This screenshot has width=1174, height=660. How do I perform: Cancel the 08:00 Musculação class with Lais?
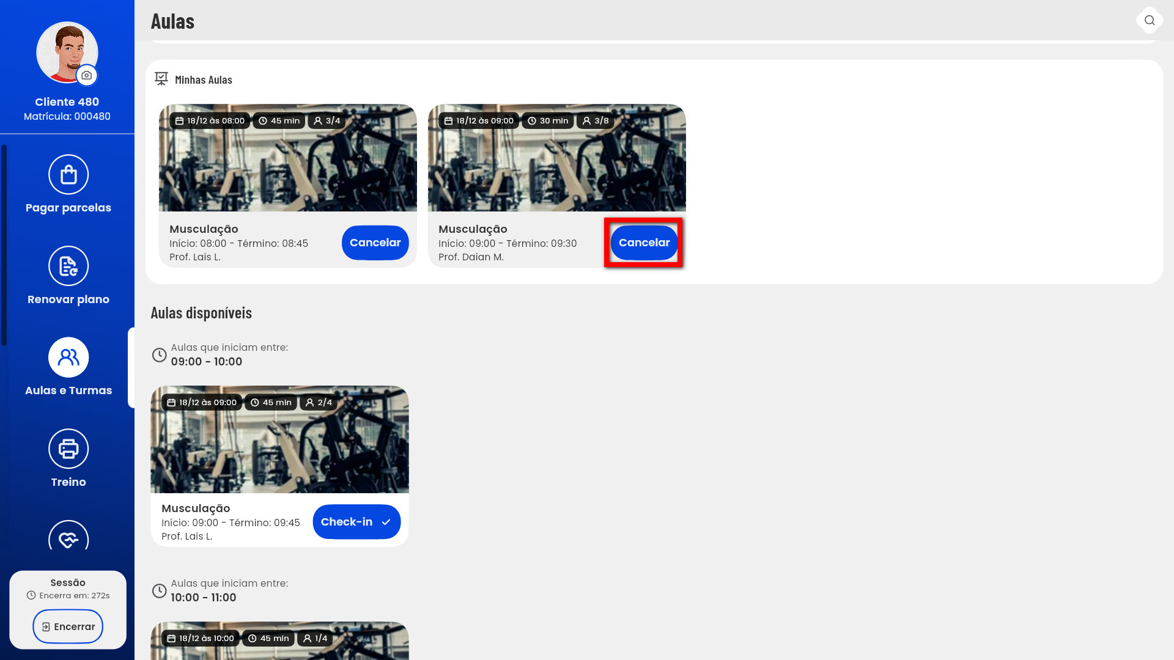click(375, 243)
